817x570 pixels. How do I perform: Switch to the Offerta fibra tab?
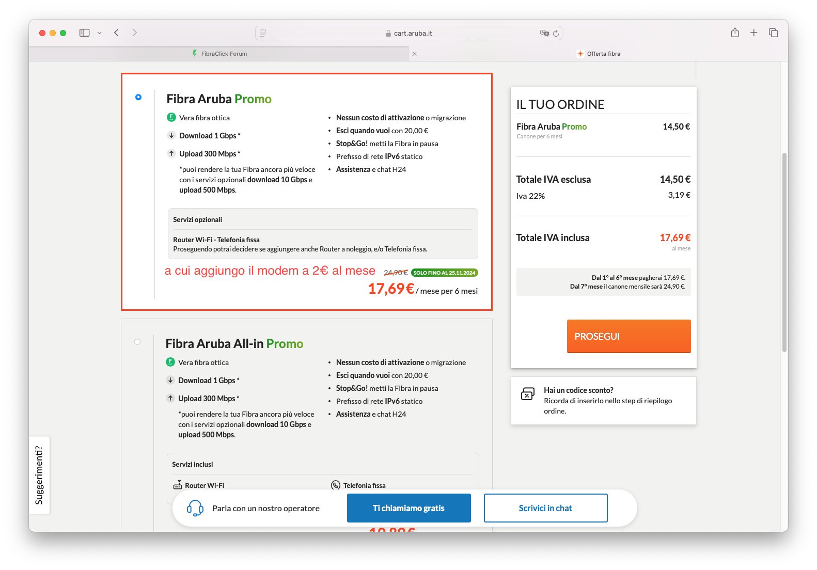tap(599, 54)
